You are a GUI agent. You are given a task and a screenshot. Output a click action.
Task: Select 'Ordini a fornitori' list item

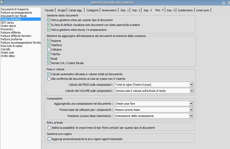point(21,19)
